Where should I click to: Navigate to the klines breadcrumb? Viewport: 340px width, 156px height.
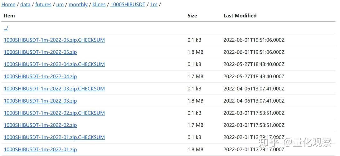(x=99, y=5)
